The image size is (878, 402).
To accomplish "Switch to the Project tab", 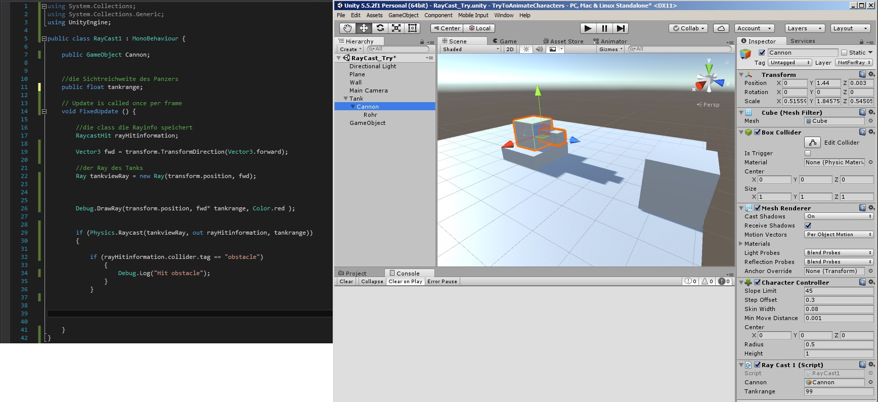I will coord(353,274).
